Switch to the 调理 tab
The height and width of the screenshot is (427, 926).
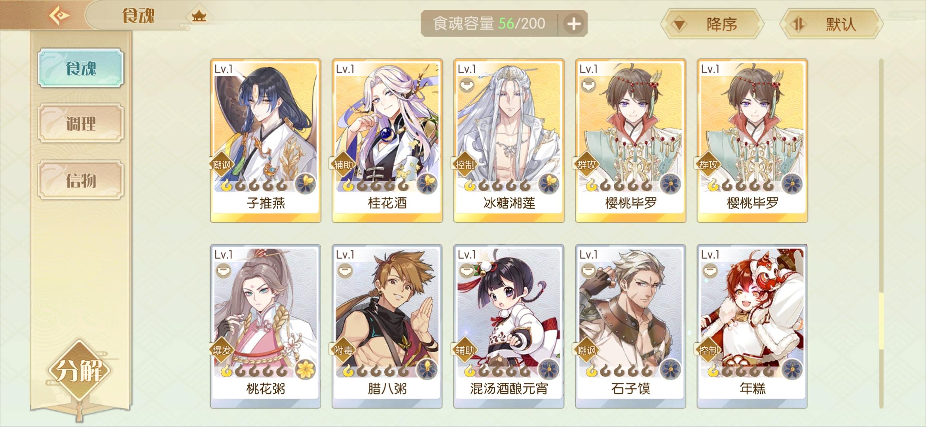[x=81, y=123]
